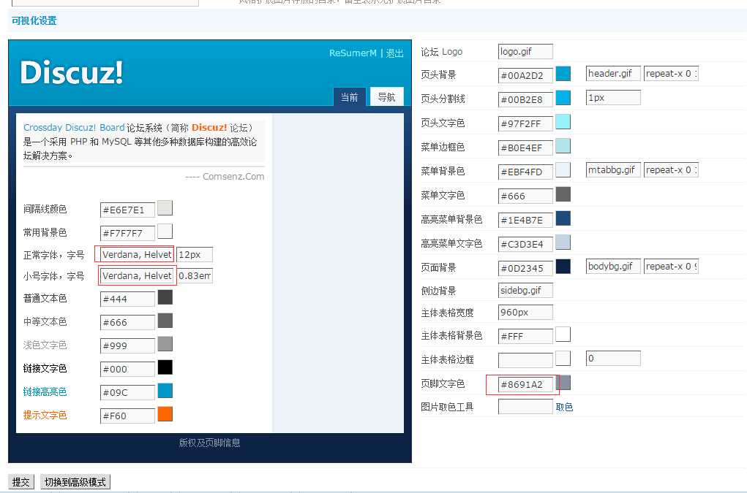Edit the border width field showing 0
Screen dimensions: 747x493
613,359
